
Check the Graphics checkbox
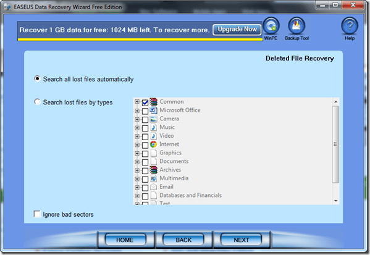(145, 154)
